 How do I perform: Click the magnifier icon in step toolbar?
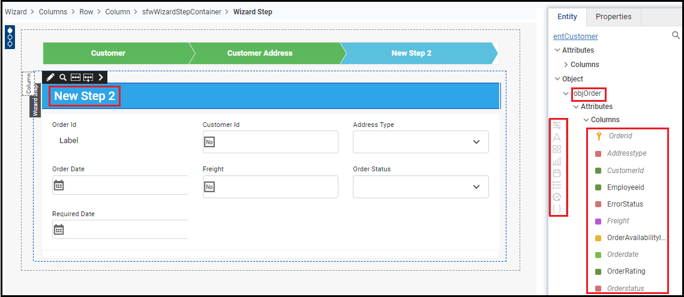[x=62, y=77]
